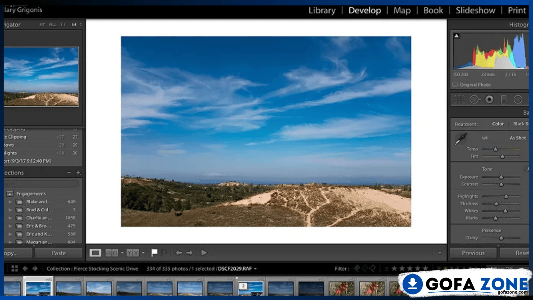Switch to Library module

coord(322,10)
